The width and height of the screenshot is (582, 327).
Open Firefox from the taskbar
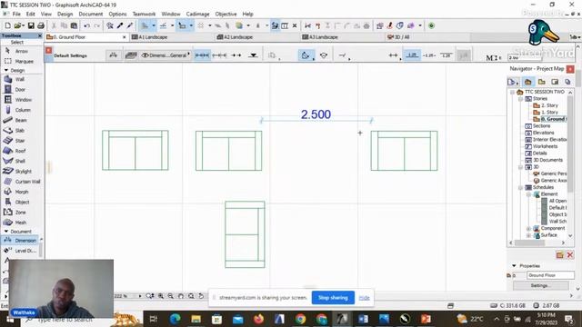click(258, 319)
